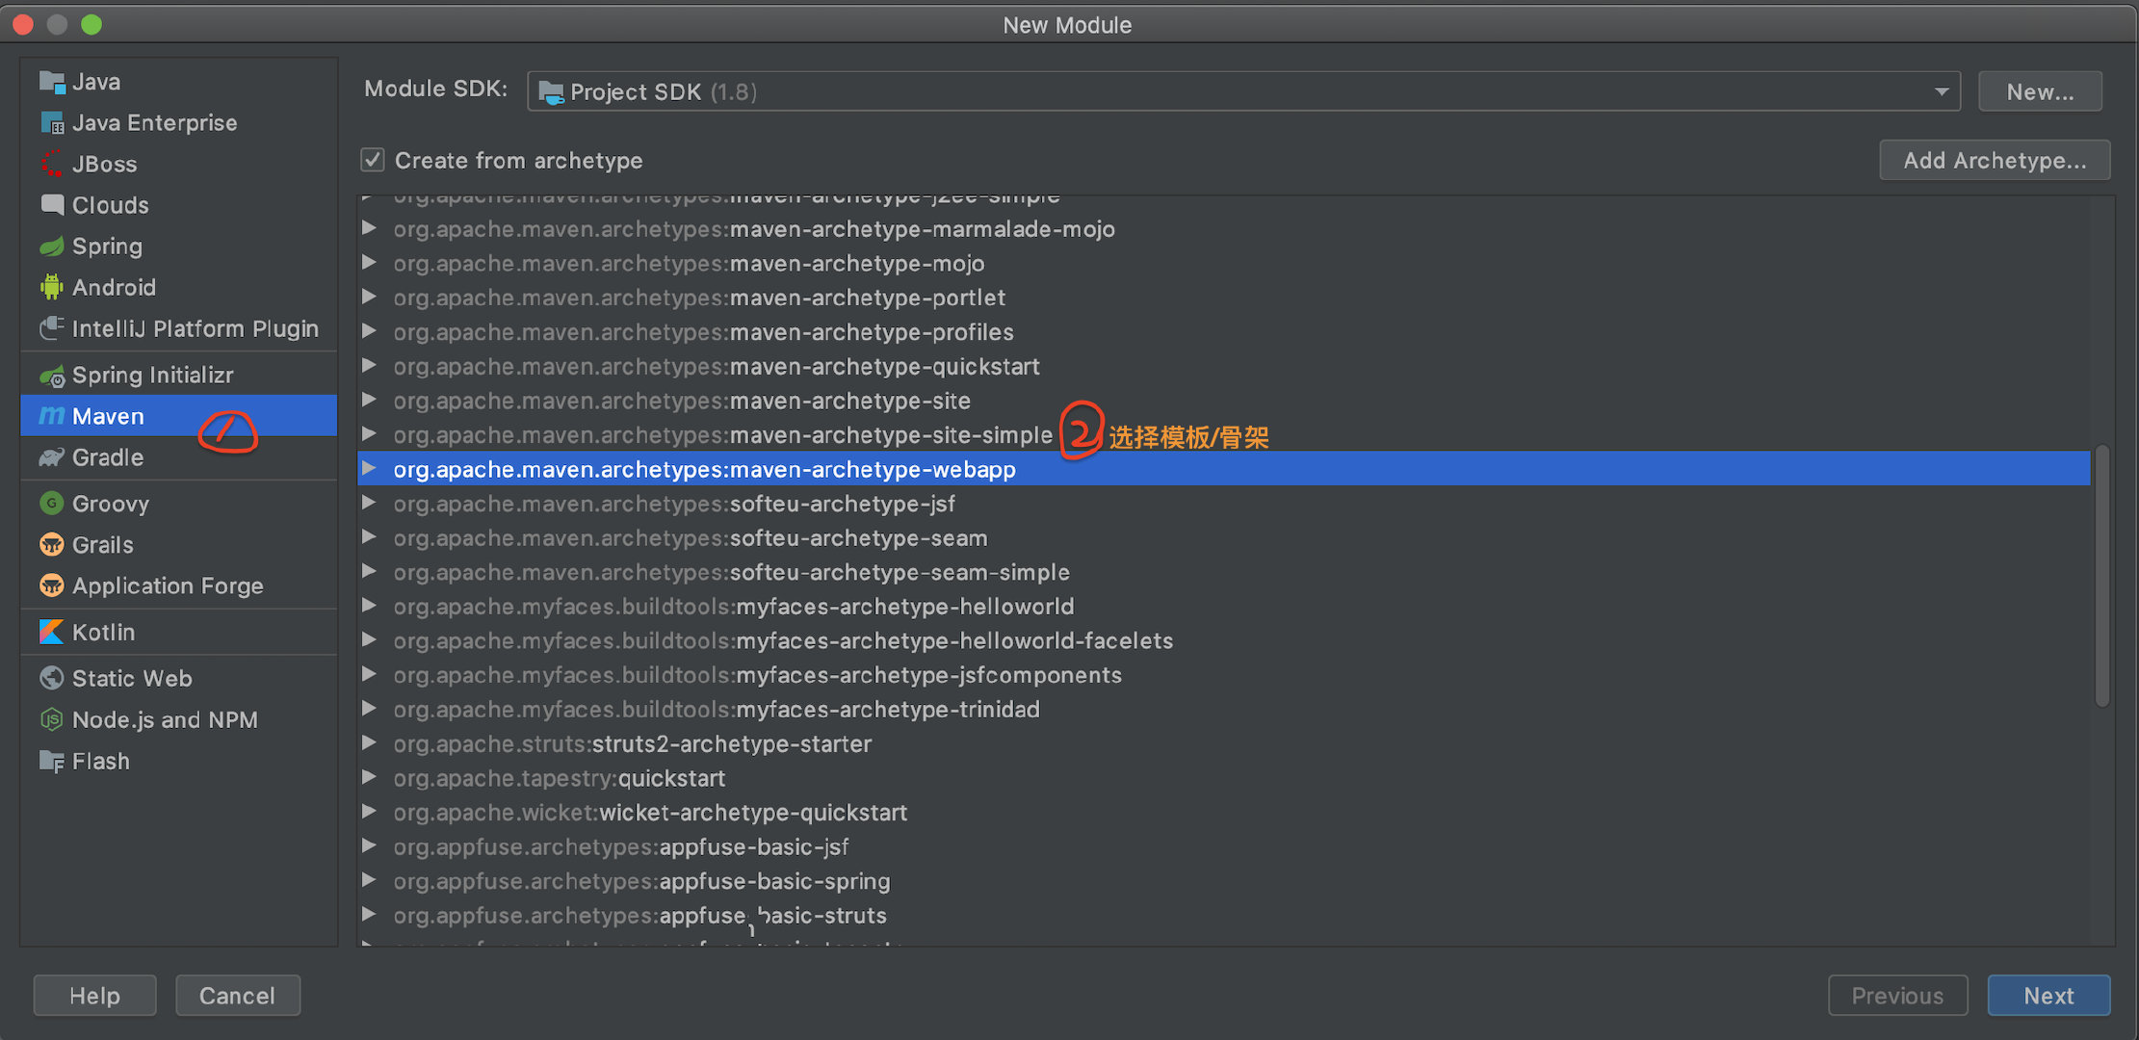The width and height of the screenshot is (2139, 1040).
Task: Click the archetype list vertical scrollbar
Action: point(2101,576)
